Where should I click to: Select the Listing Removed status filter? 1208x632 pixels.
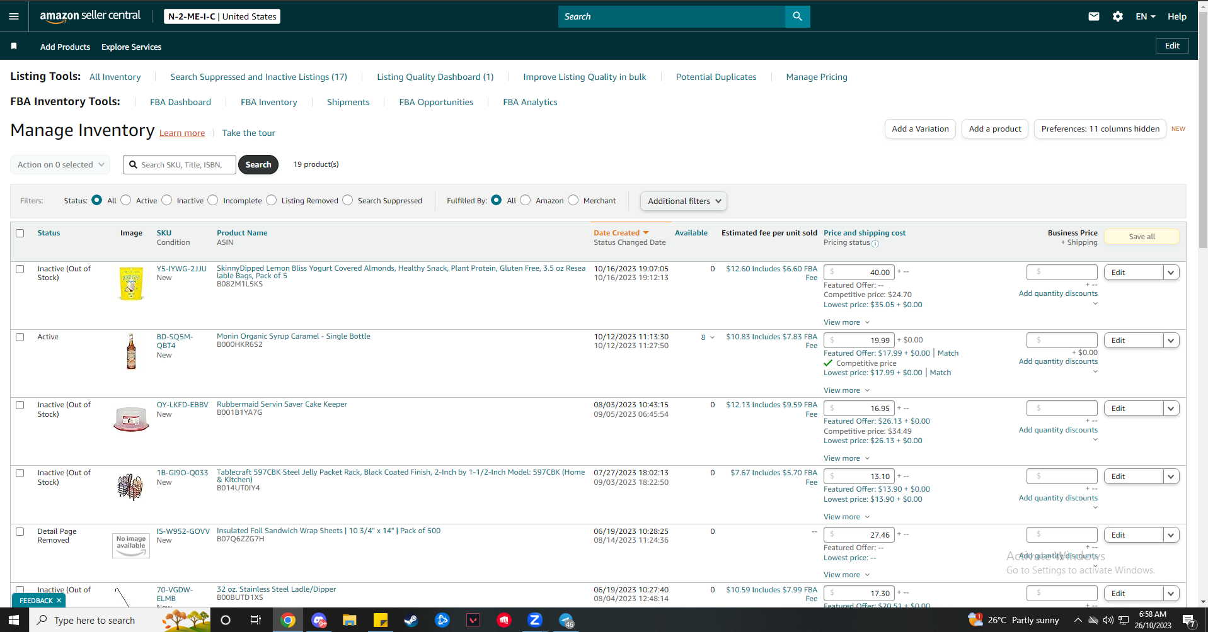pos(272,200)
